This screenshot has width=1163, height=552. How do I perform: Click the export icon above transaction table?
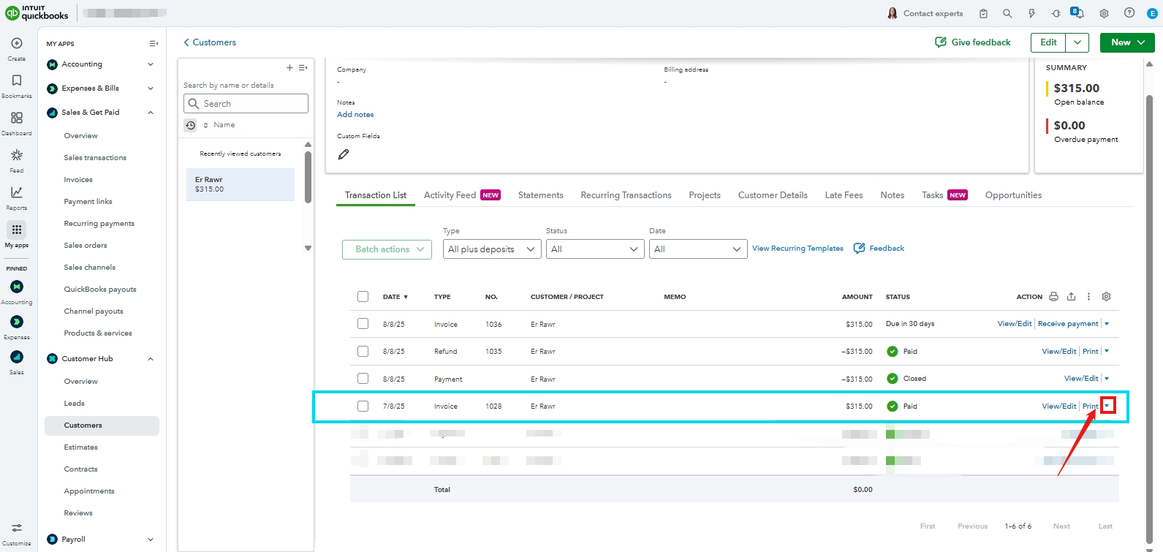click(x=1071, y=297)
